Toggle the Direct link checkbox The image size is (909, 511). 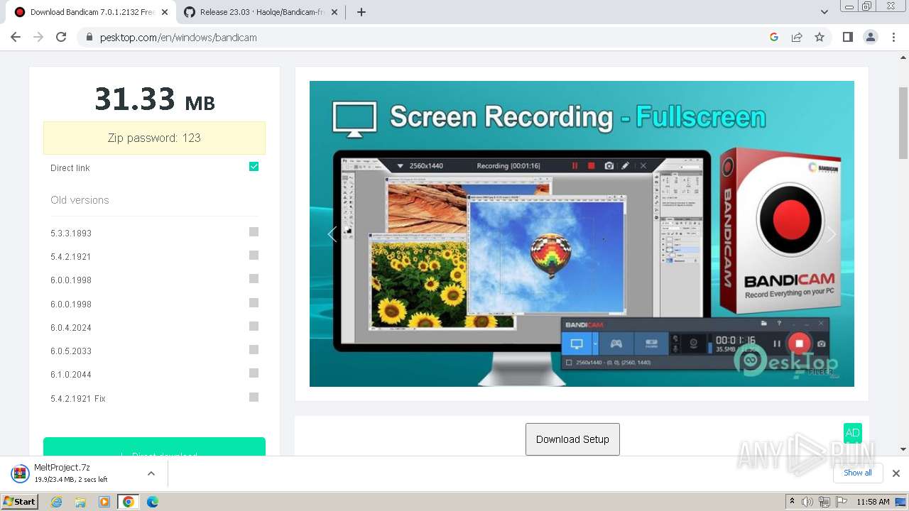254,167
